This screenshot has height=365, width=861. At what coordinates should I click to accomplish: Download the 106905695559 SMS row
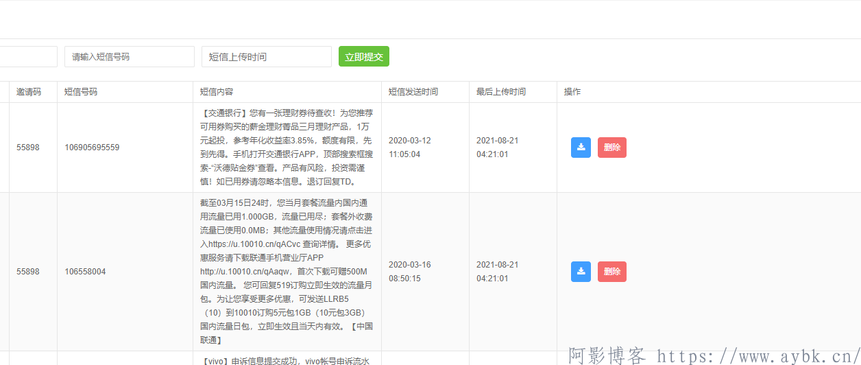(581, 148)
